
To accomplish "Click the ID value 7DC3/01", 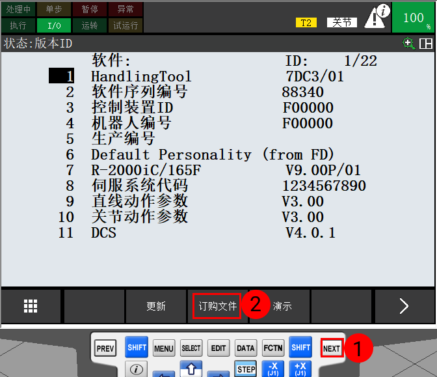I will [x=315, y=76].
